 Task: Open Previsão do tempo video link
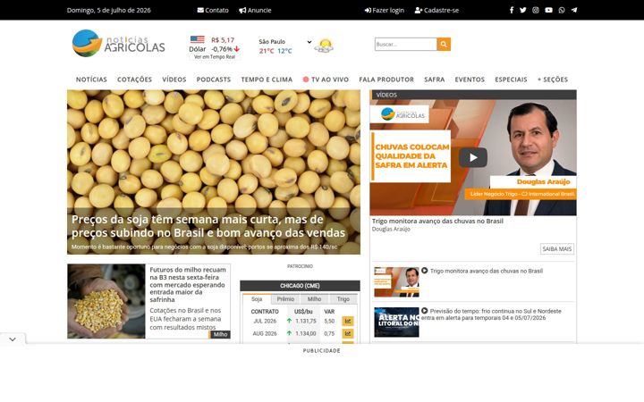[x=491, y=314]
